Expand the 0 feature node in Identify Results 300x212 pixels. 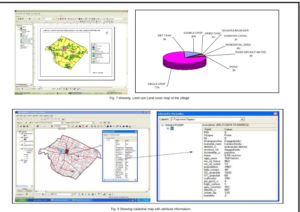(168, 129)
